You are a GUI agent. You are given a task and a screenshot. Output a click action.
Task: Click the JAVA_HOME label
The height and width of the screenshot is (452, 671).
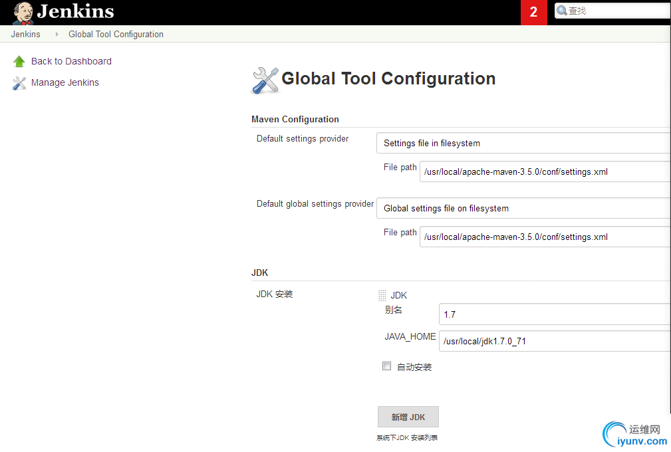pos(410,337)
